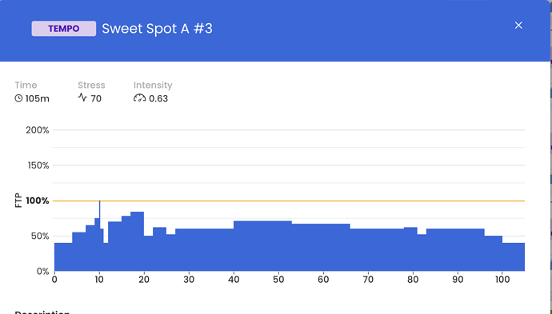Select the tallest interval block before minute 20
552x314 pixels.
(138, 241)
